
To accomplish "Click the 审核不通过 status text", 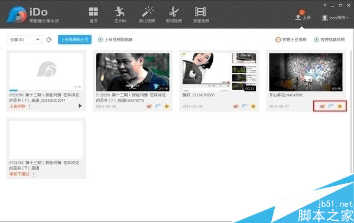I will tap(19, 174).
